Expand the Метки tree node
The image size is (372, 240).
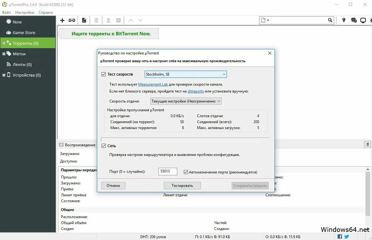(4, 54)
